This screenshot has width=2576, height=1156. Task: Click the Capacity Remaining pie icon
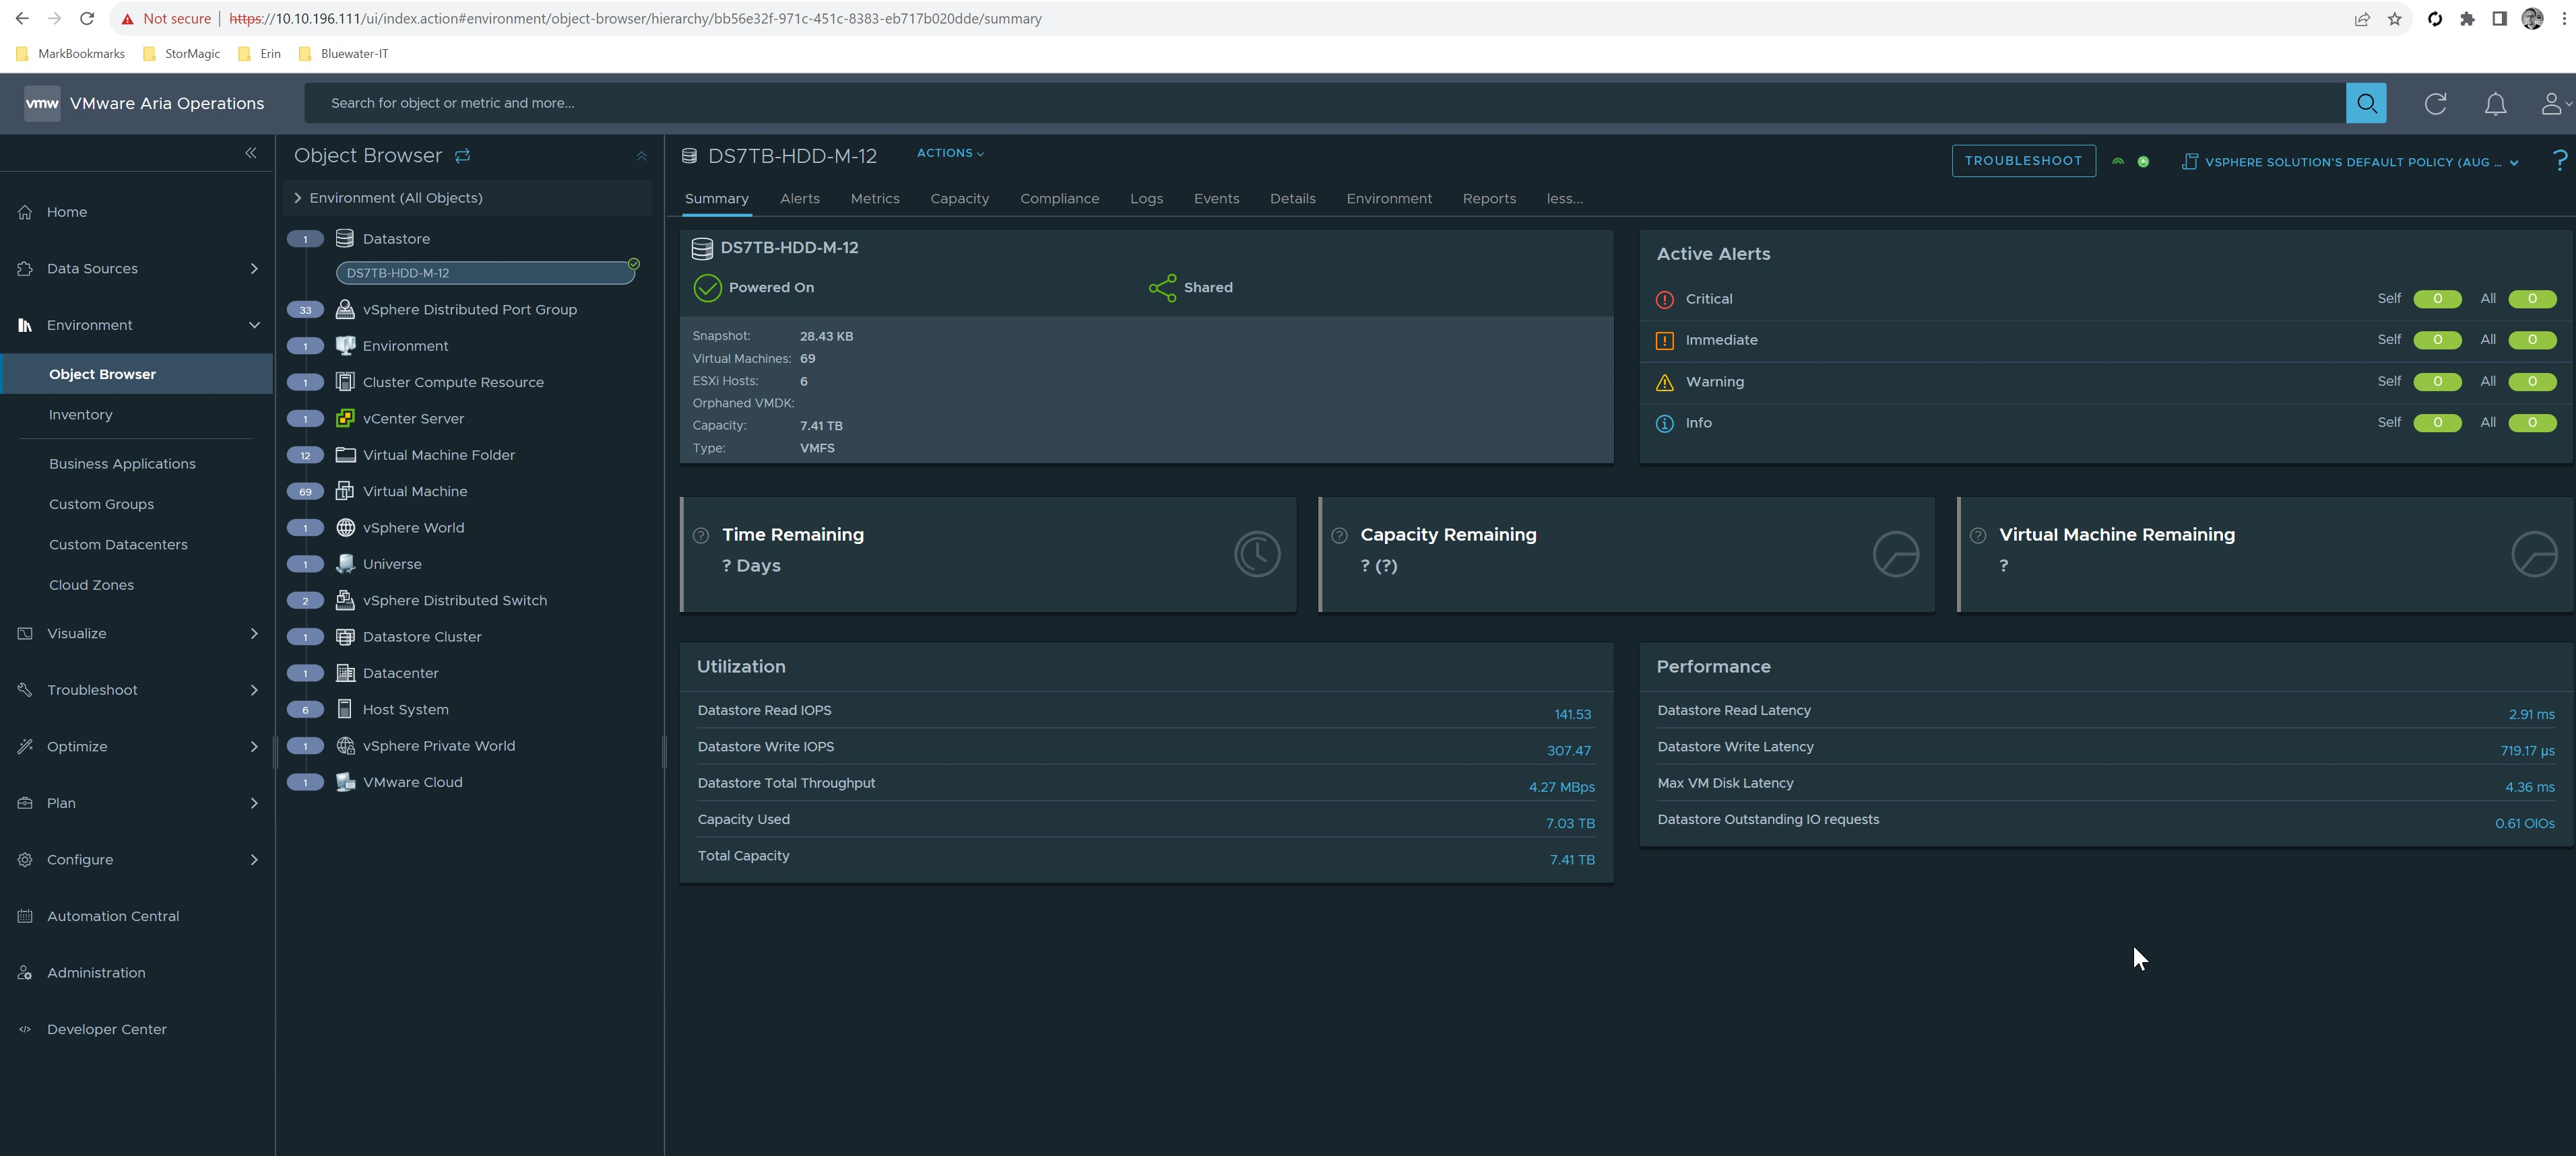(x=1895, y=553)
